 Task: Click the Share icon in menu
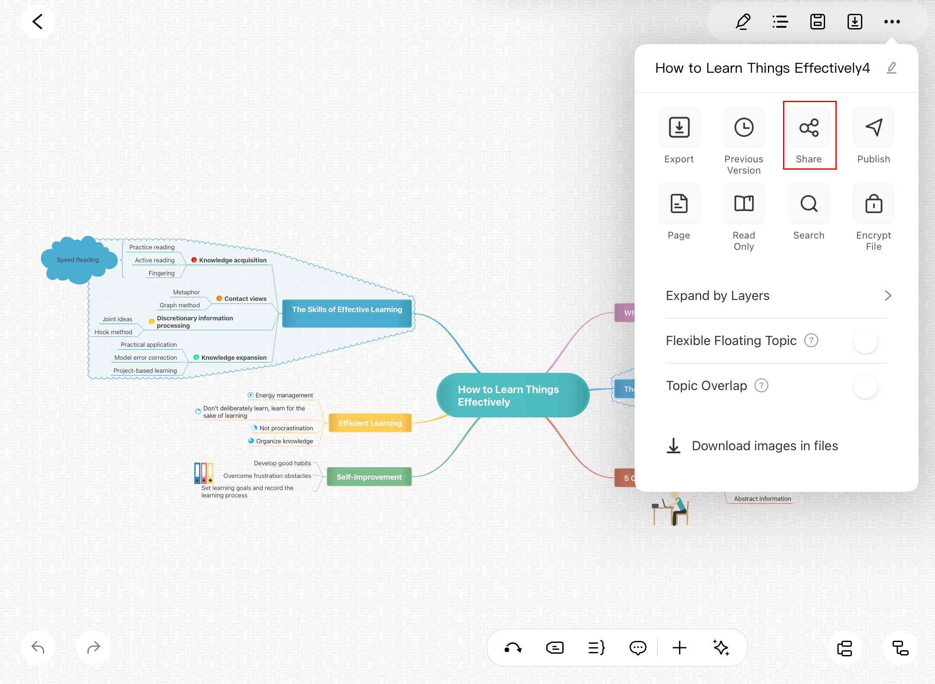point(809,128)
